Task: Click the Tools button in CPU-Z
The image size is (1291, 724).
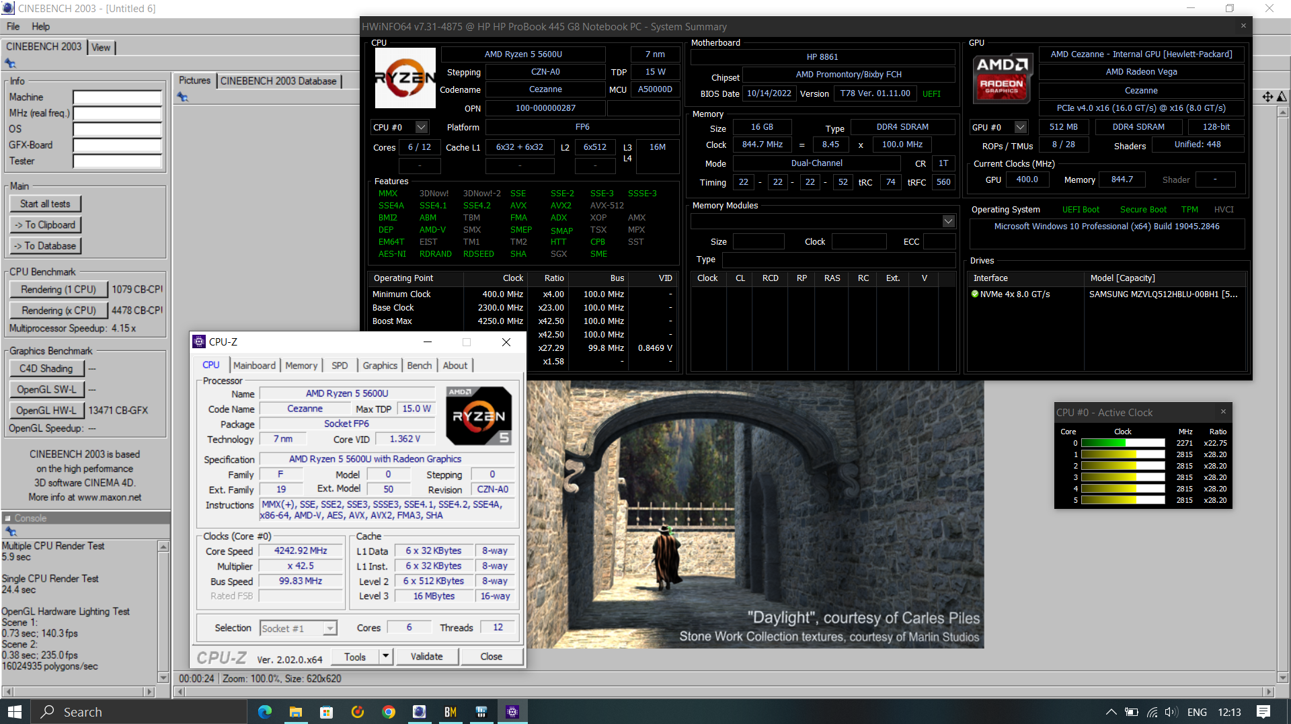Action: tap(355, 656)
